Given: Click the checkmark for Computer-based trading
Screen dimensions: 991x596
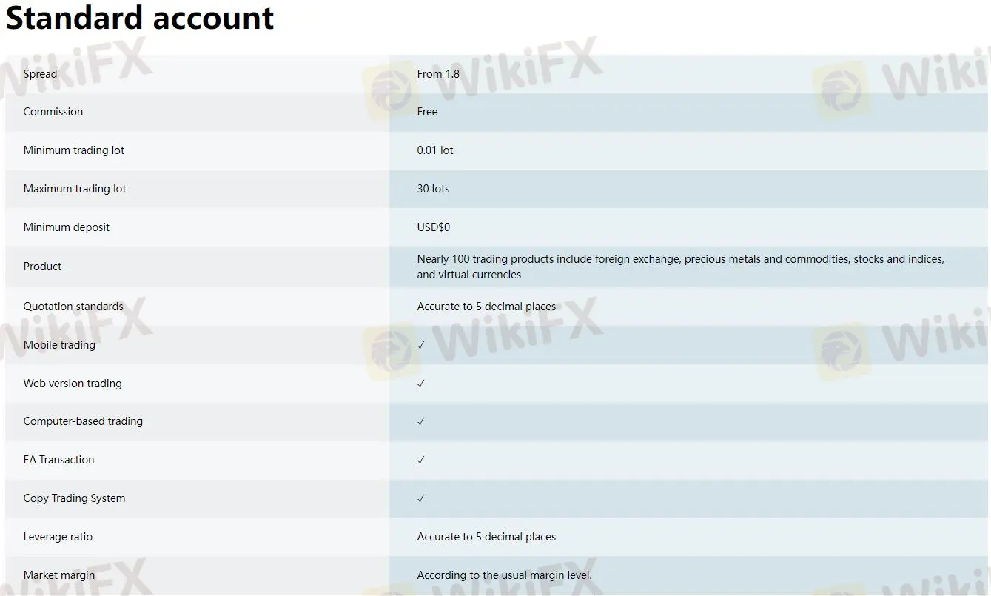Looking at the screenshot, I should pyautogui.click(x=420, y=421).
